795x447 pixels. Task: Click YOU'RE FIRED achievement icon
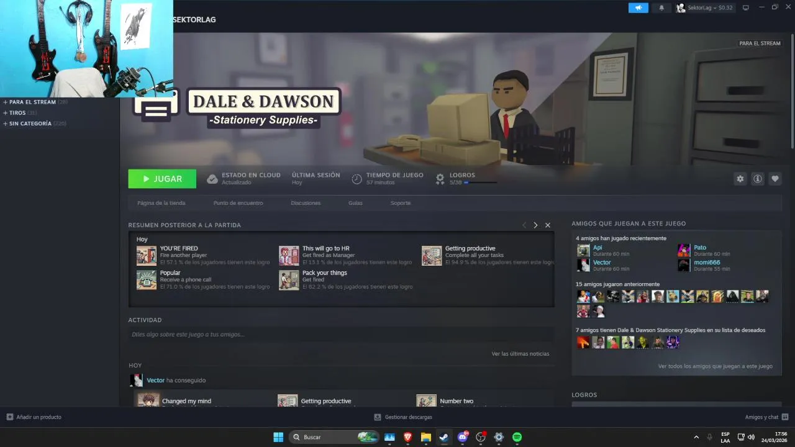(x=147, y=256)
